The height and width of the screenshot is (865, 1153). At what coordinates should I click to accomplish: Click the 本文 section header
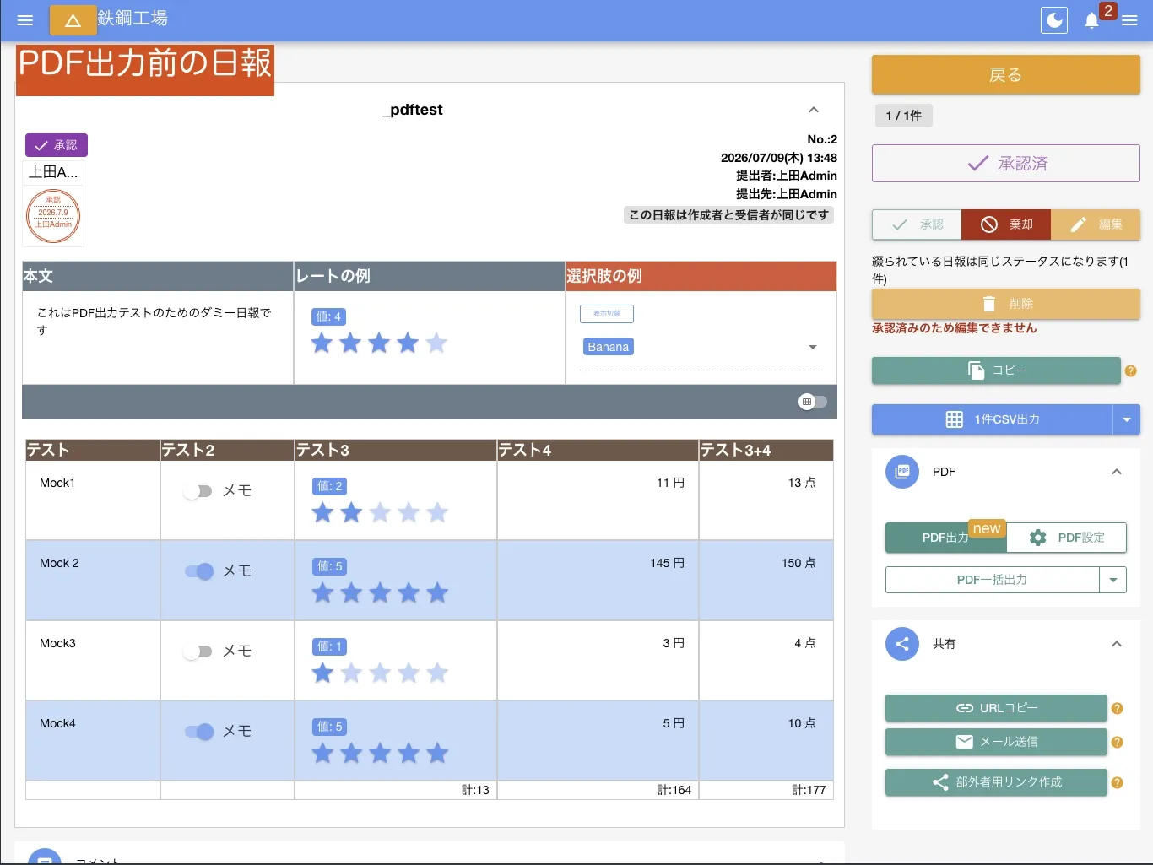tap(158, 276)
